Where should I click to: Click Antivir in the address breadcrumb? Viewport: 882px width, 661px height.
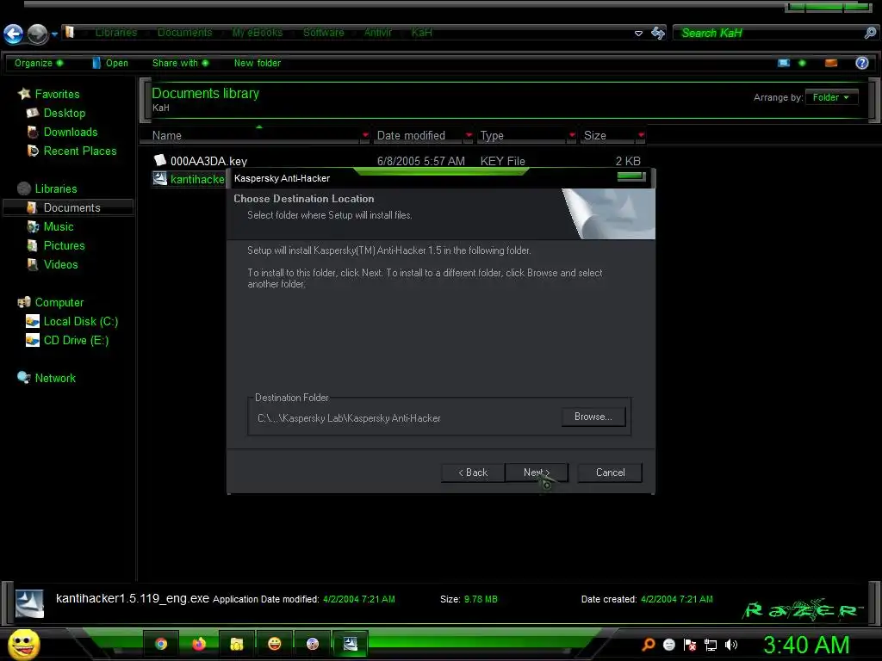[377, 33]
